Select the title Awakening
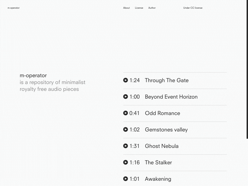This screenshot has height=186, width=248. pyautogui.click(x=158, y=179)
